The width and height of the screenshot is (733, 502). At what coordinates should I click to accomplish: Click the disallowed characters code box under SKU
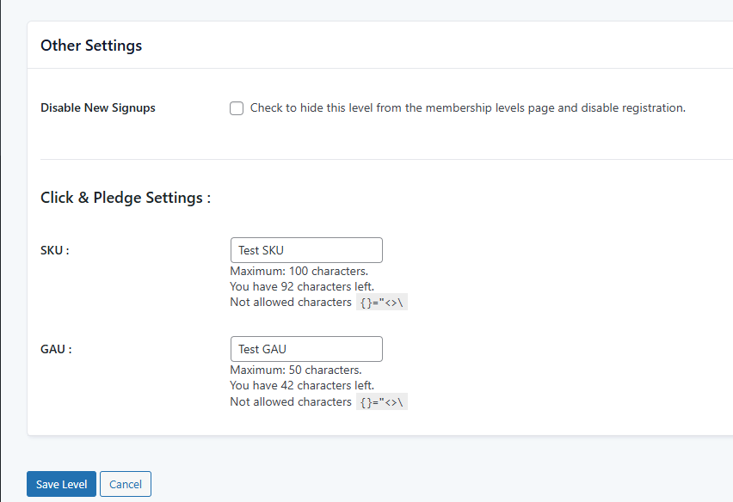pos(382,302)
